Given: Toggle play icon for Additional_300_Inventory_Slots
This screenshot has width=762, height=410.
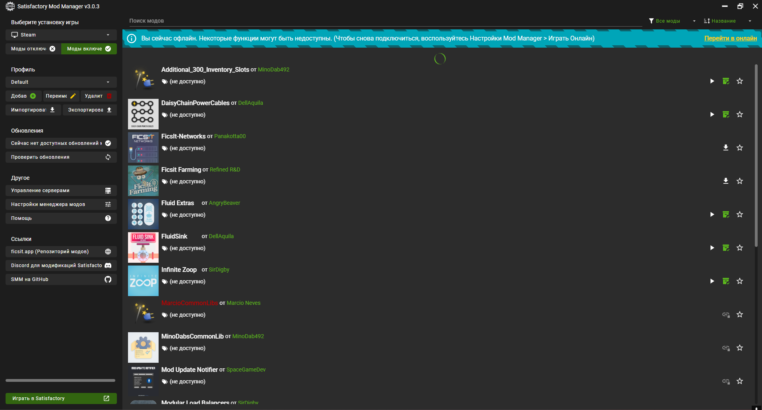Looking at the screenshot, I should [712, 81].
